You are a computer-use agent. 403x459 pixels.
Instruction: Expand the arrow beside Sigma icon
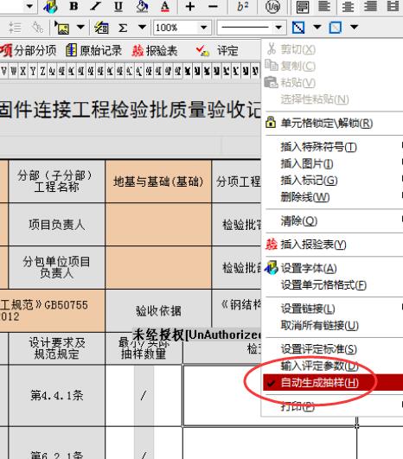[142, 28]
